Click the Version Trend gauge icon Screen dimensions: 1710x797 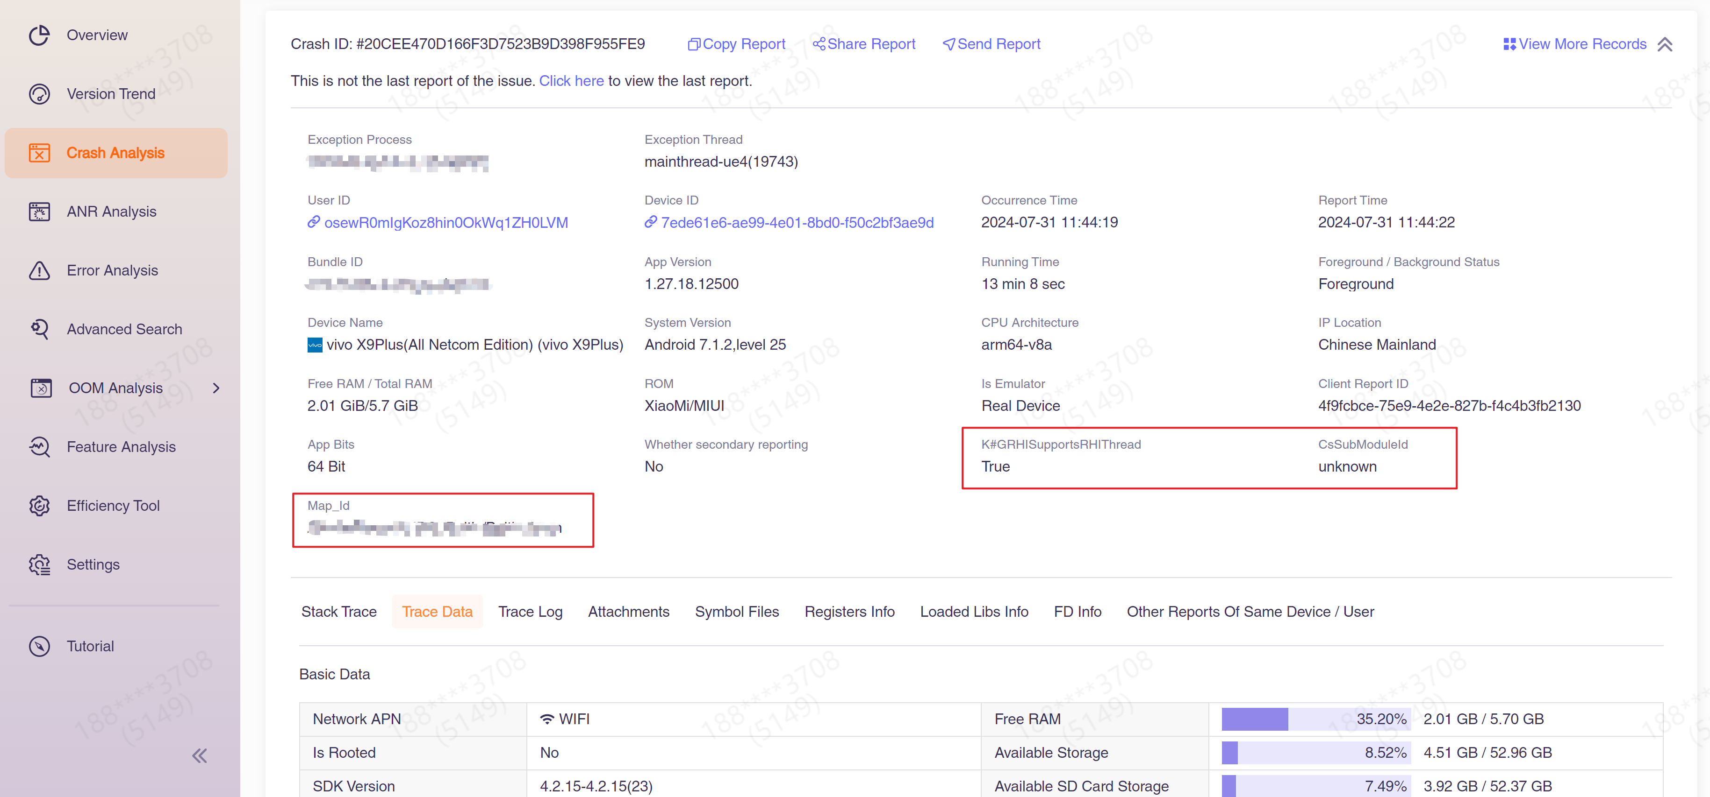tap(39, 94)
